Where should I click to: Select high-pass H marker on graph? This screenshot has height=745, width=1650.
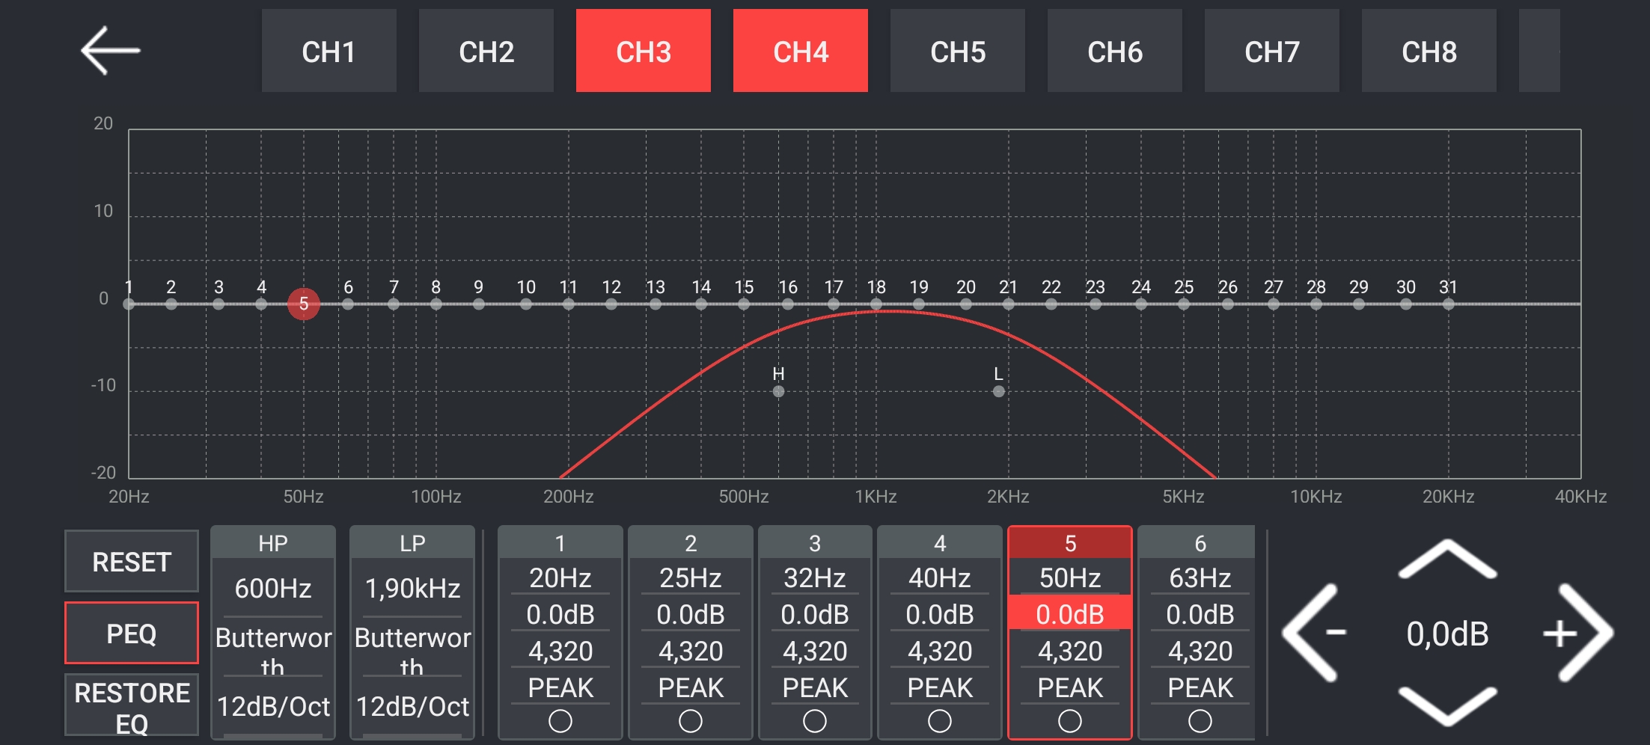[x=778, y=391]
